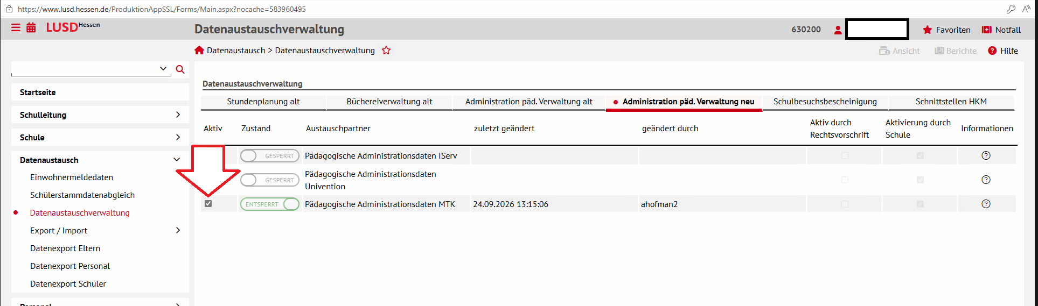
Task: Click the browser read aloud icon
Action: click(1026, 9)
